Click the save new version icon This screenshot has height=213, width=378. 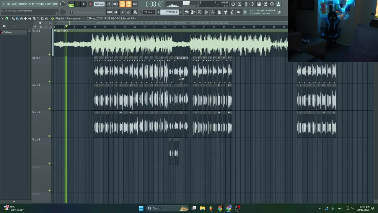[x=265, y=4]
